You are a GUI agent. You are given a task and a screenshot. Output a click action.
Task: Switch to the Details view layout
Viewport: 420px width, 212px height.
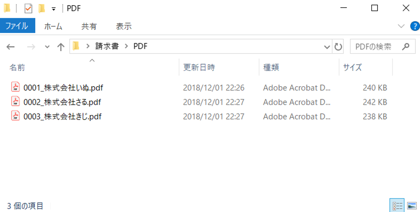coord(397,206)
